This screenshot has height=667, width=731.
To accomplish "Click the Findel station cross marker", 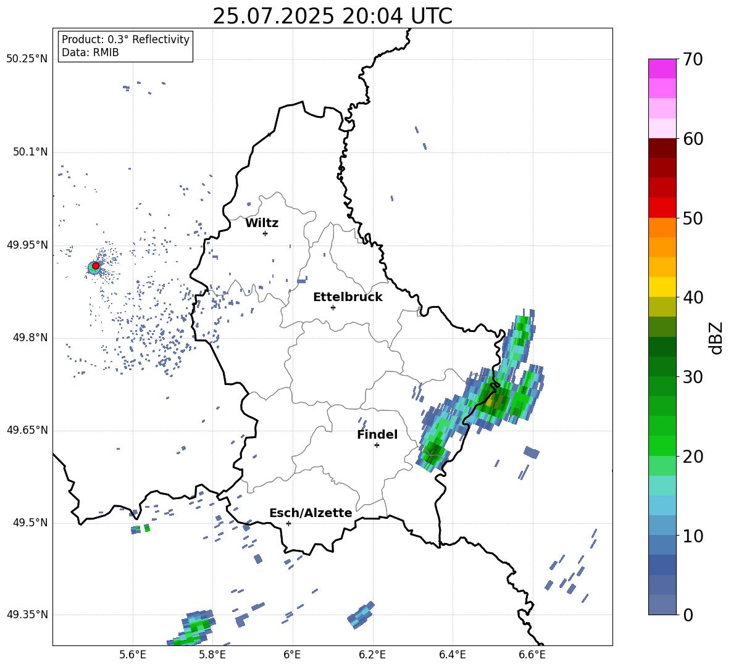I will coord(377,445).
